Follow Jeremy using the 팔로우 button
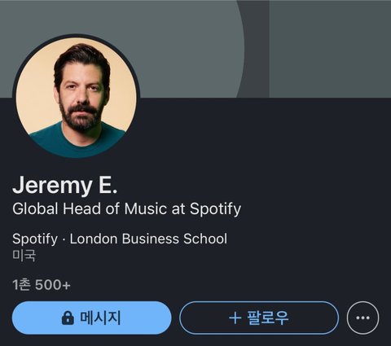Screen dimensions: 391x346 [259, 318]
